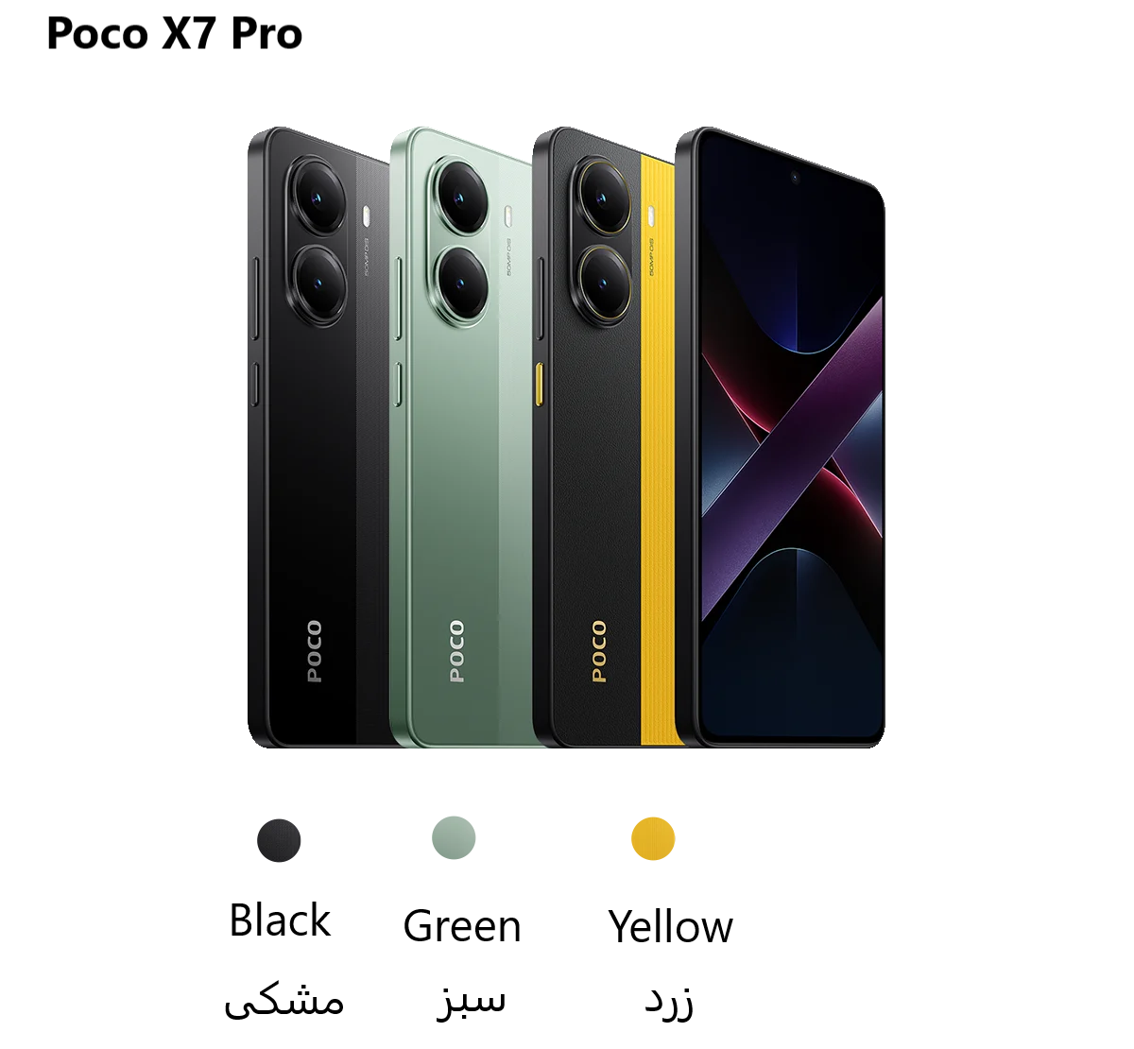Click the Poco X7 Pro title
Viewport: 1134px width, 1049px height.
point(174,34)
